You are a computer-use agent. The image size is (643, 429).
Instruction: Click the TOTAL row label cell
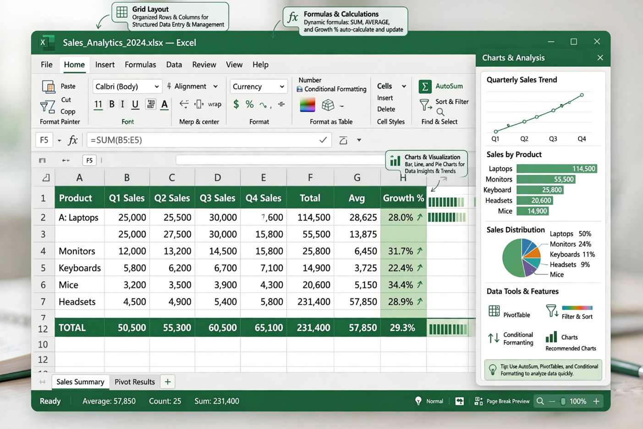click(x=79, y=328)
